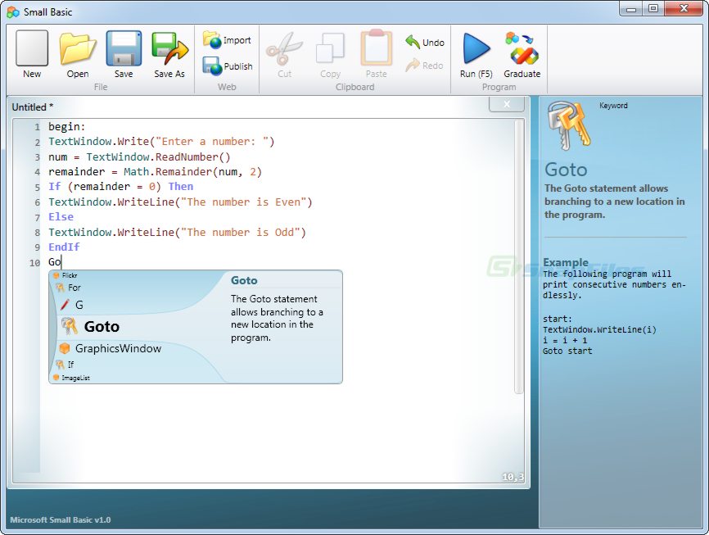
Task: Click on the 'Else' keyword in the code
Action: [61, 217]
